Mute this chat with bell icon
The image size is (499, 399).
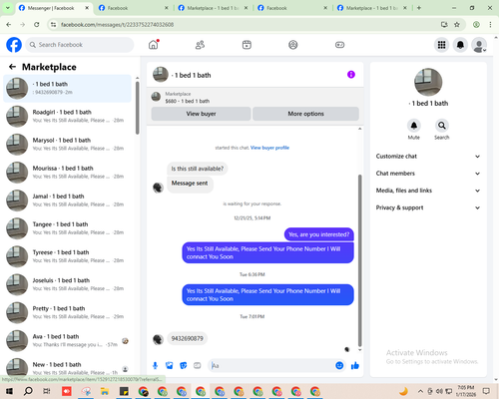click(414, 126)
